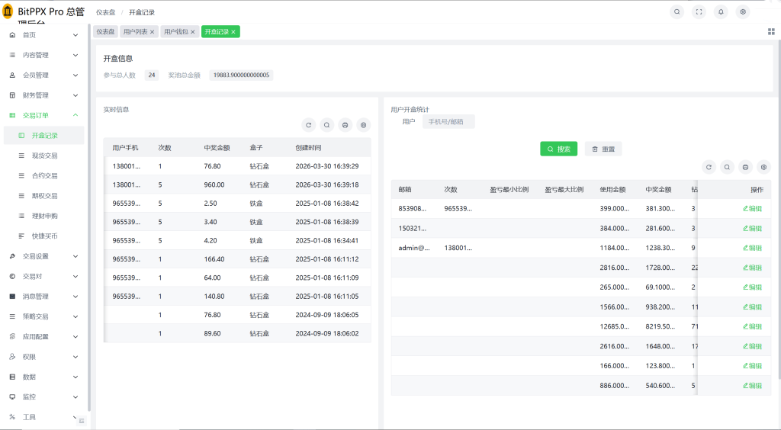Image resolution: width=781 pixels, height=430 pixels.
Task: Click the 权限 icon in sidebar
Action: click(12, 357)
